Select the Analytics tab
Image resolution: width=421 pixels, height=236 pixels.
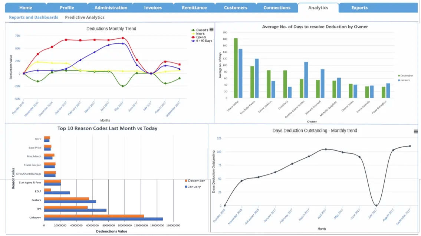point(318,8)
